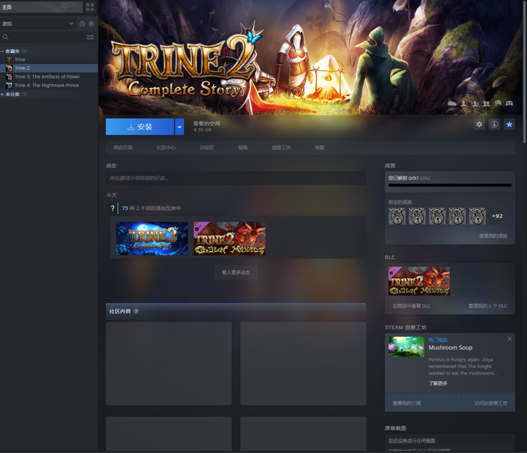
Task: Show game info with the circled i icon
Action: pos(494,124)
